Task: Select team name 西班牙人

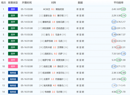Action: (49, 54)
